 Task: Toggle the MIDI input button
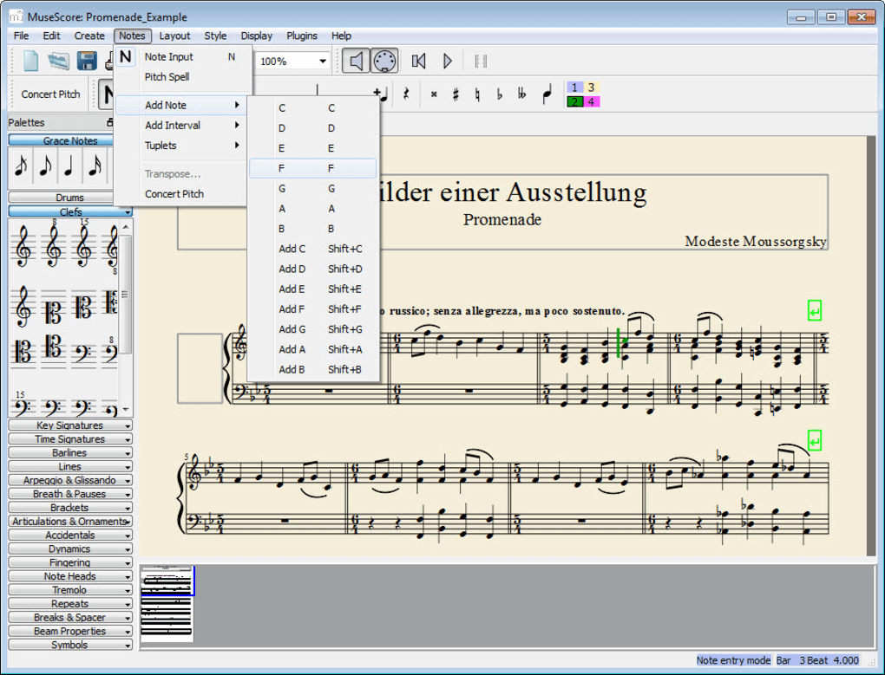(384, 61)
